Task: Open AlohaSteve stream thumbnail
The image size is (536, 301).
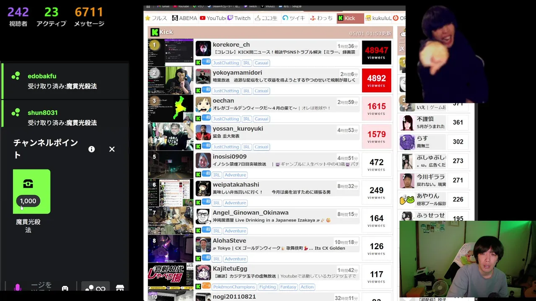Action: tap(170, 249)
